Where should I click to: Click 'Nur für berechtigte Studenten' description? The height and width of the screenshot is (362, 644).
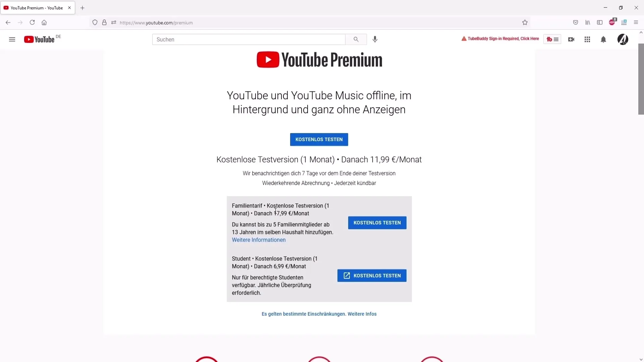(x=271, y=285)
